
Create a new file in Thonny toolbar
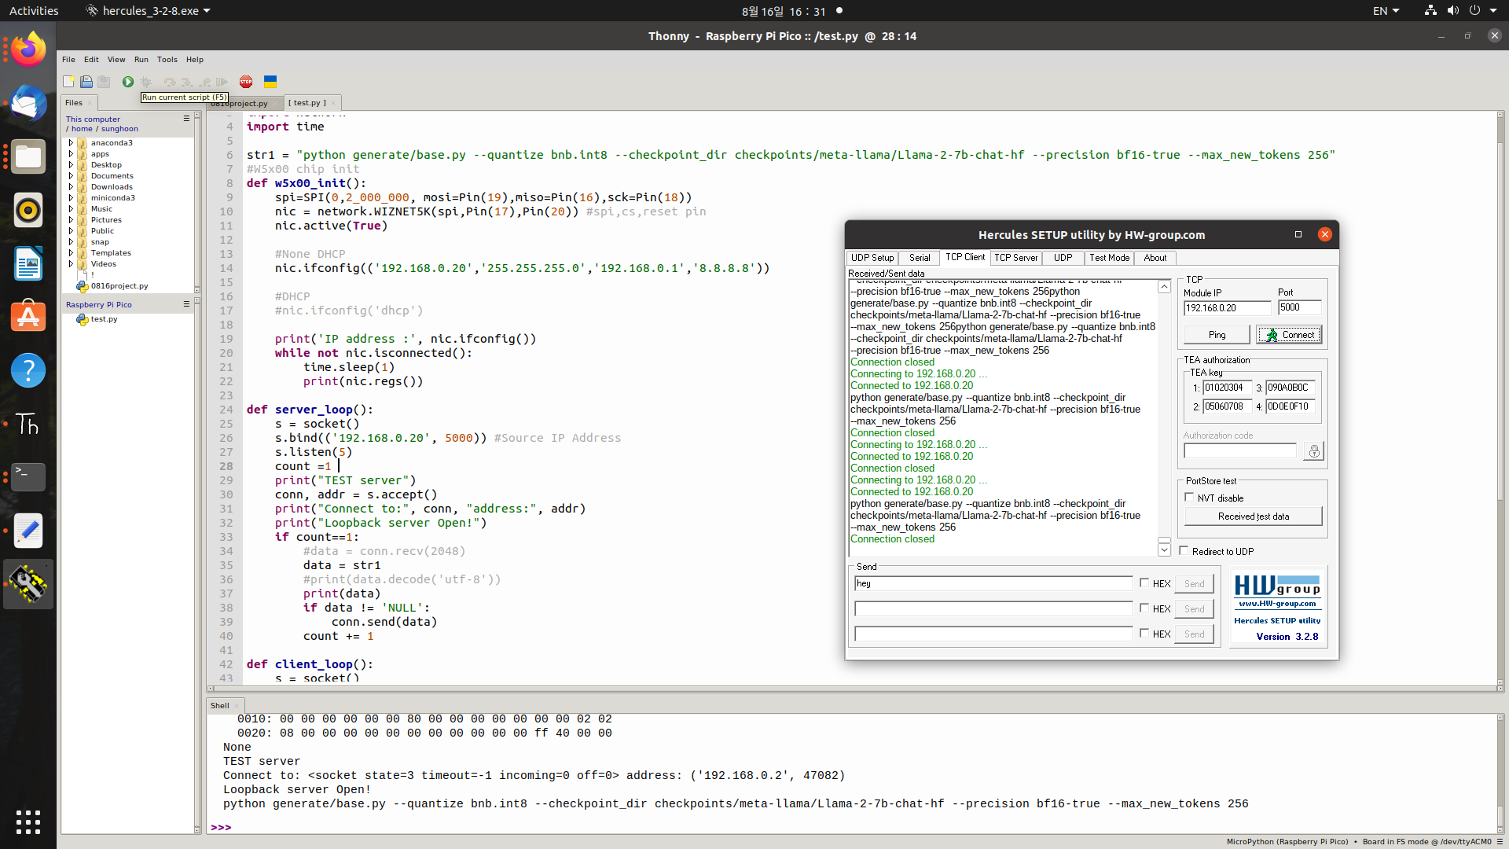pos(69,82)
